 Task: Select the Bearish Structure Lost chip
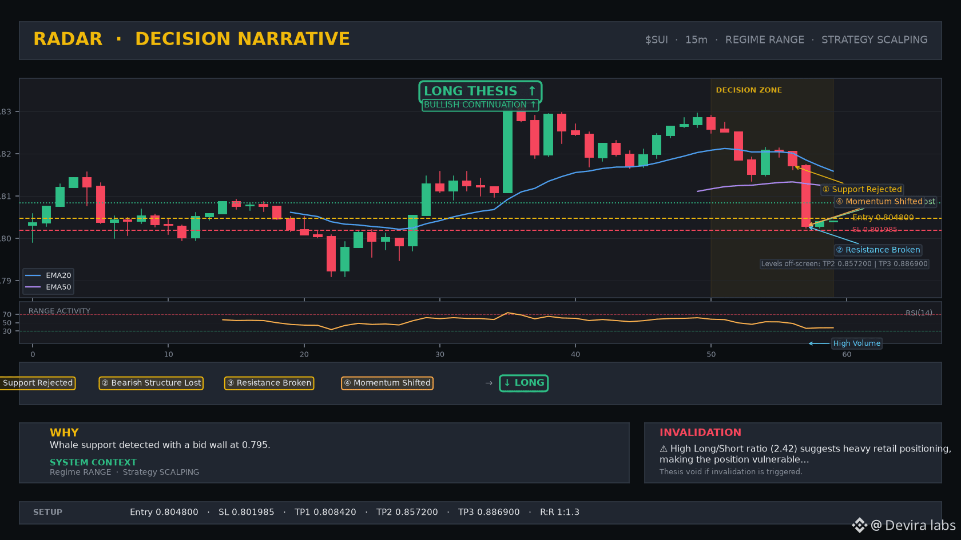[152, 383]
